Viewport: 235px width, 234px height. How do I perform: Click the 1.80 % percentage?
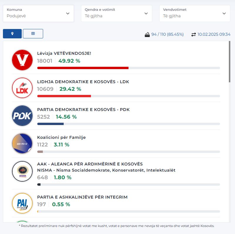(x=62, y=177)
